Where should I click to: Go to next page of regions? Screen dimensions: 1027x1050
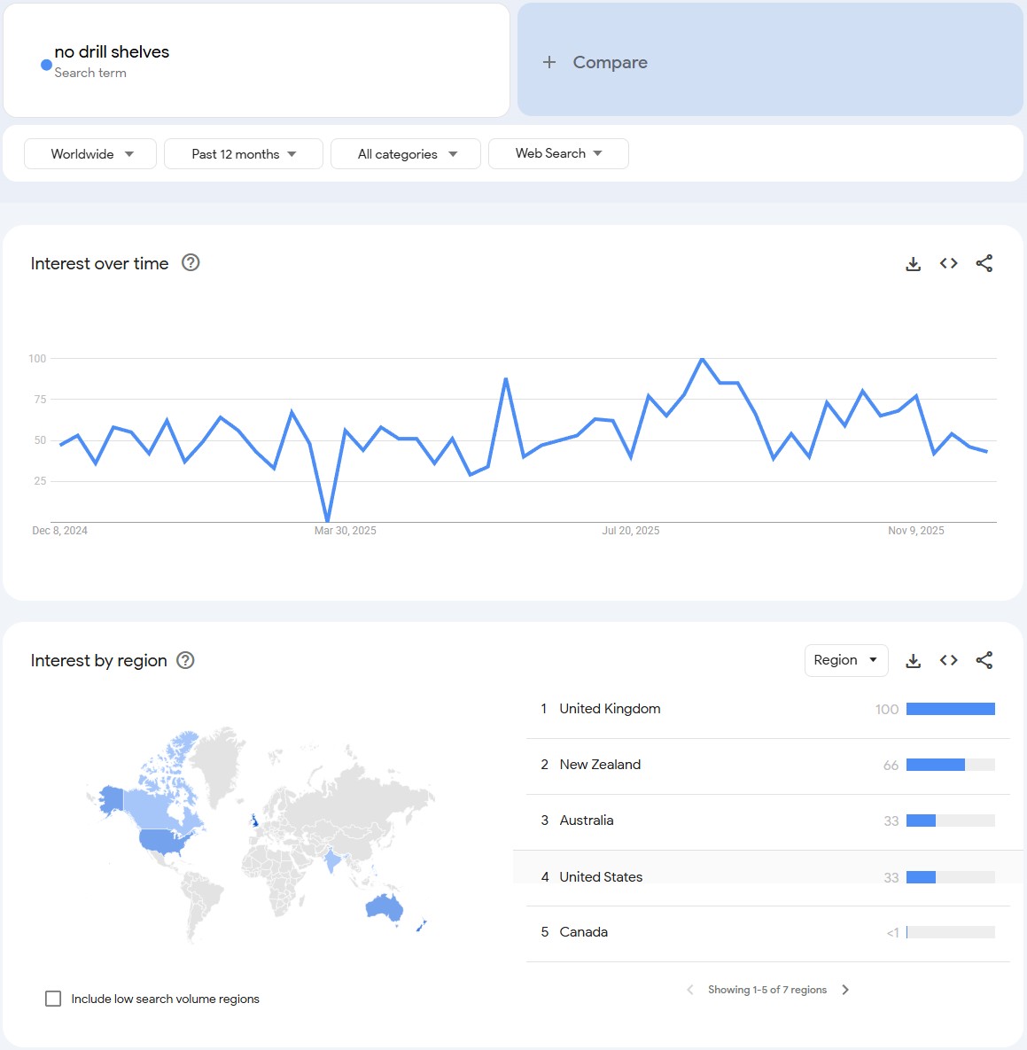pos(845,990)
